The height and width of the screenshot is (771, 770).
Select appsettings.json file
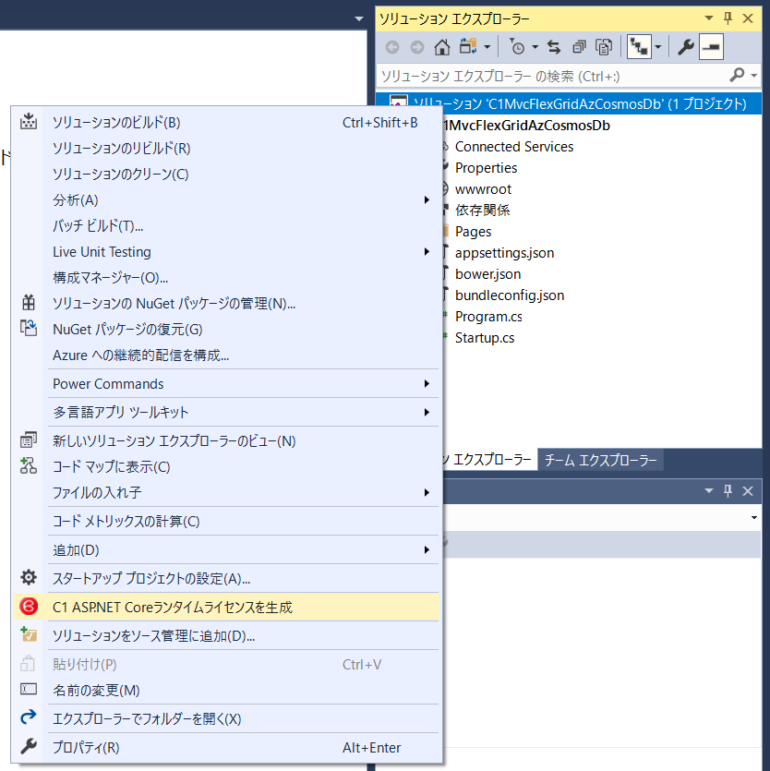point(504,253)
